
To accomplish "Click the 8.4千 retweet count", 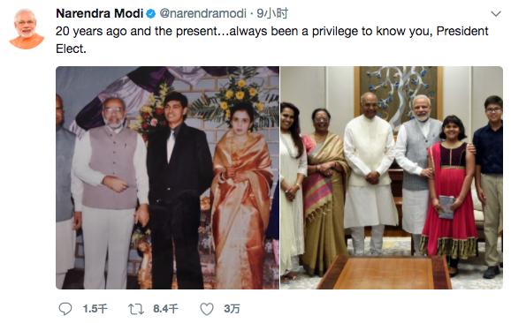I will [x=165, y=309].
